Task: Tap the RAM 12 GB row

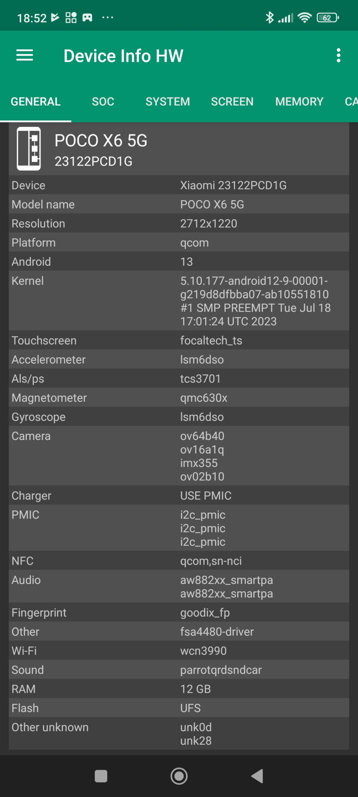Action: coord(179,689)
